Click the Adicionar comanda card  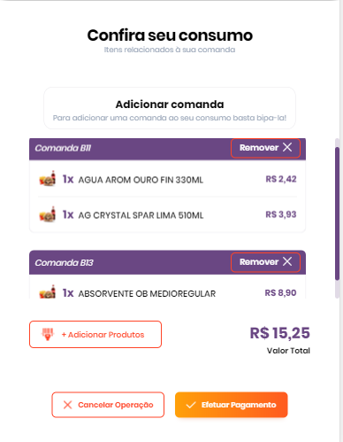pyautogui.click(x=170, y=108)
